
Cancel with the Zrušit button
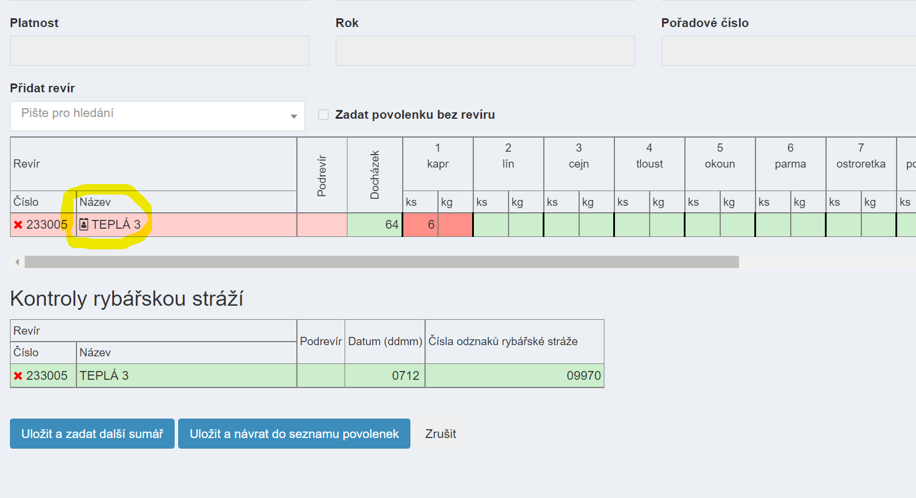[x=440, y=434]
